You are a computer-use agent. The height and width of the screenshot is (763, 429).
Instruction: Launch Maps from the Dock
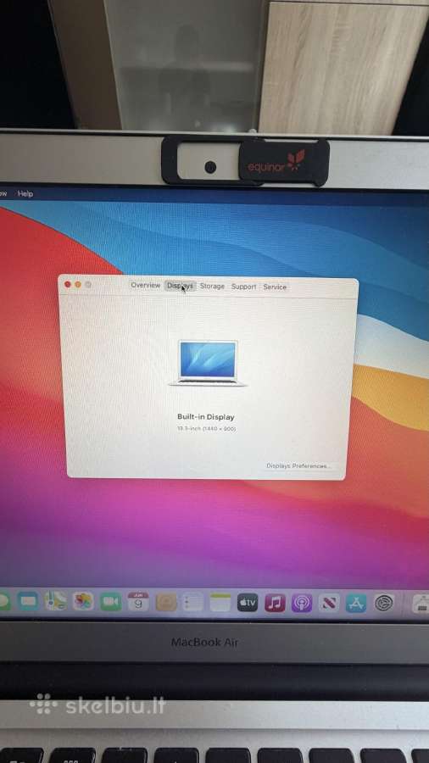coord(55,601)
